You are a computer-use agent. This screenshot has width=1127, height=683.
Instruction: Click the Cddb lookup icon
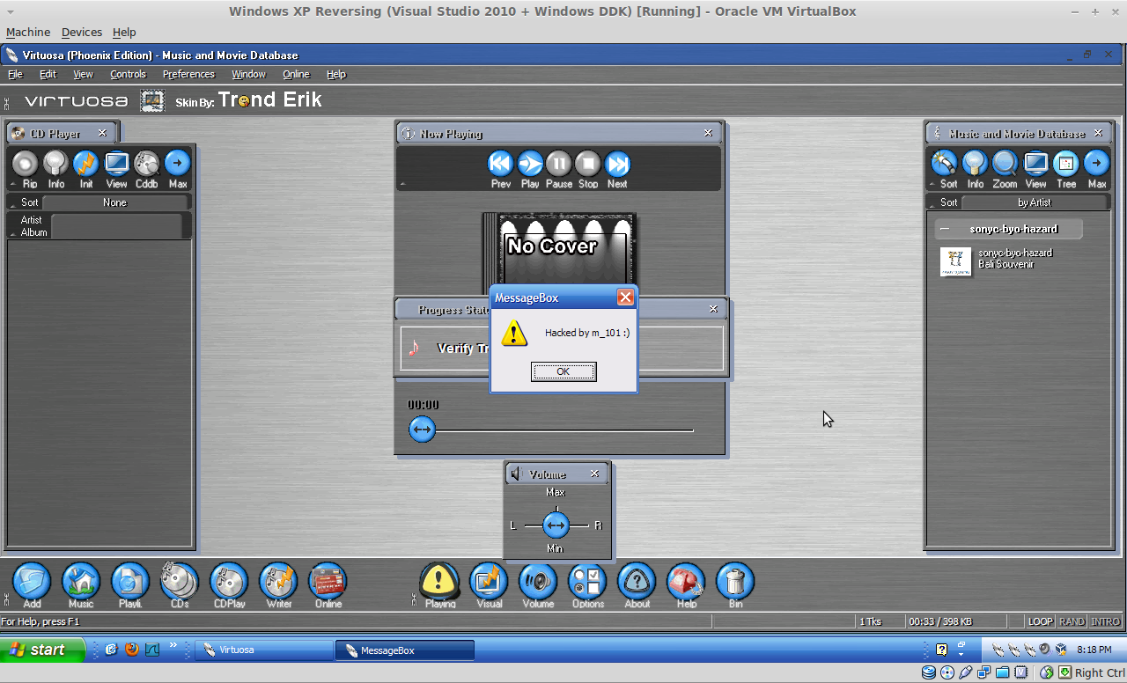(x=147, y=164)
